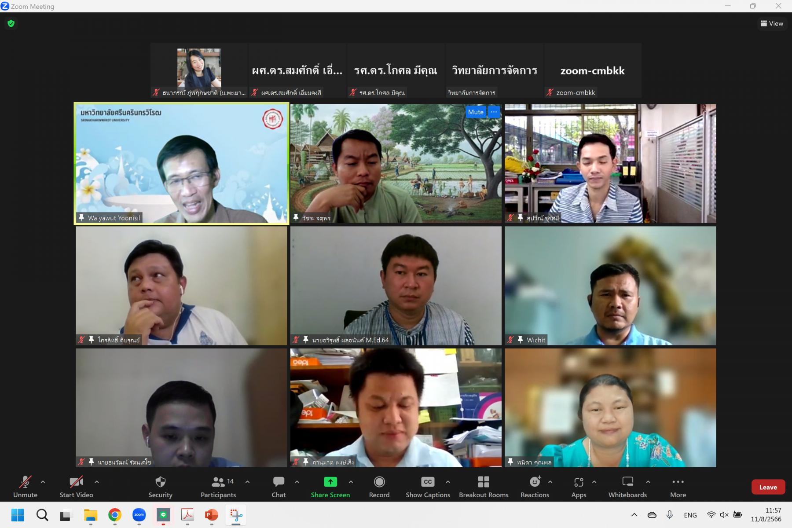Click the pin icon on พนิดา คุณพล label
Viewport: 792px width, 528px height.
click(510, 462)
